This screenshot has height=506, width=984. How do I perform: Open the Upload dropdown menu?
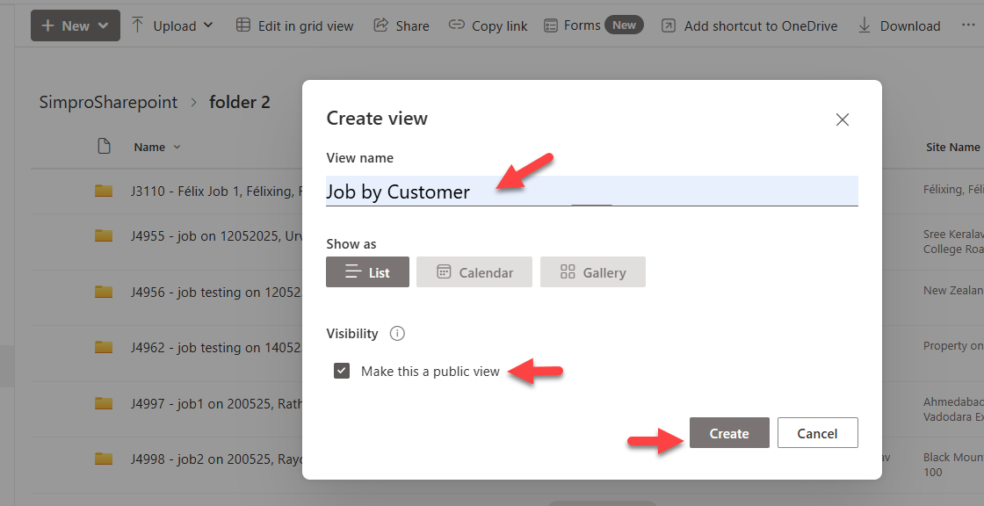[x=172, y=25]
